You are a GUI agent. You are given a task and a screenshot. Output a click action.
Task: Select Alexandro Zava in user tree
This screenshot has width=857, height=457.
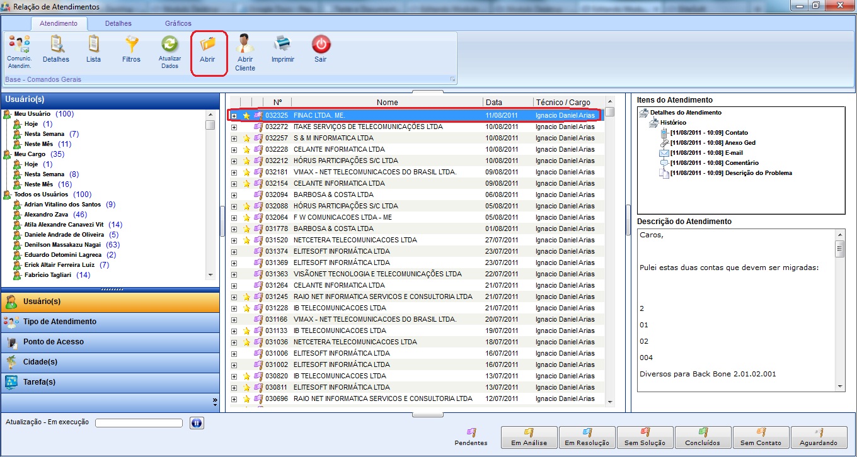(x=47, y=215)
